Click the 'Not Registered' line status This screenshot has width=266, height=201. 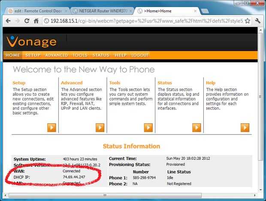point(179,184)
